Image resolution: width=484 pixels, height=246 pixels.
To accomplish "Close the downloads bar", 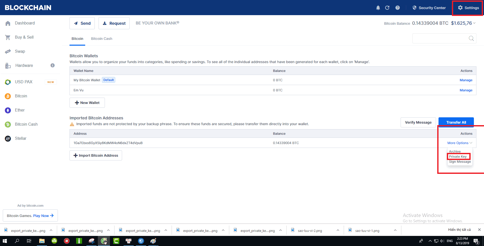I will click(479, 230).
